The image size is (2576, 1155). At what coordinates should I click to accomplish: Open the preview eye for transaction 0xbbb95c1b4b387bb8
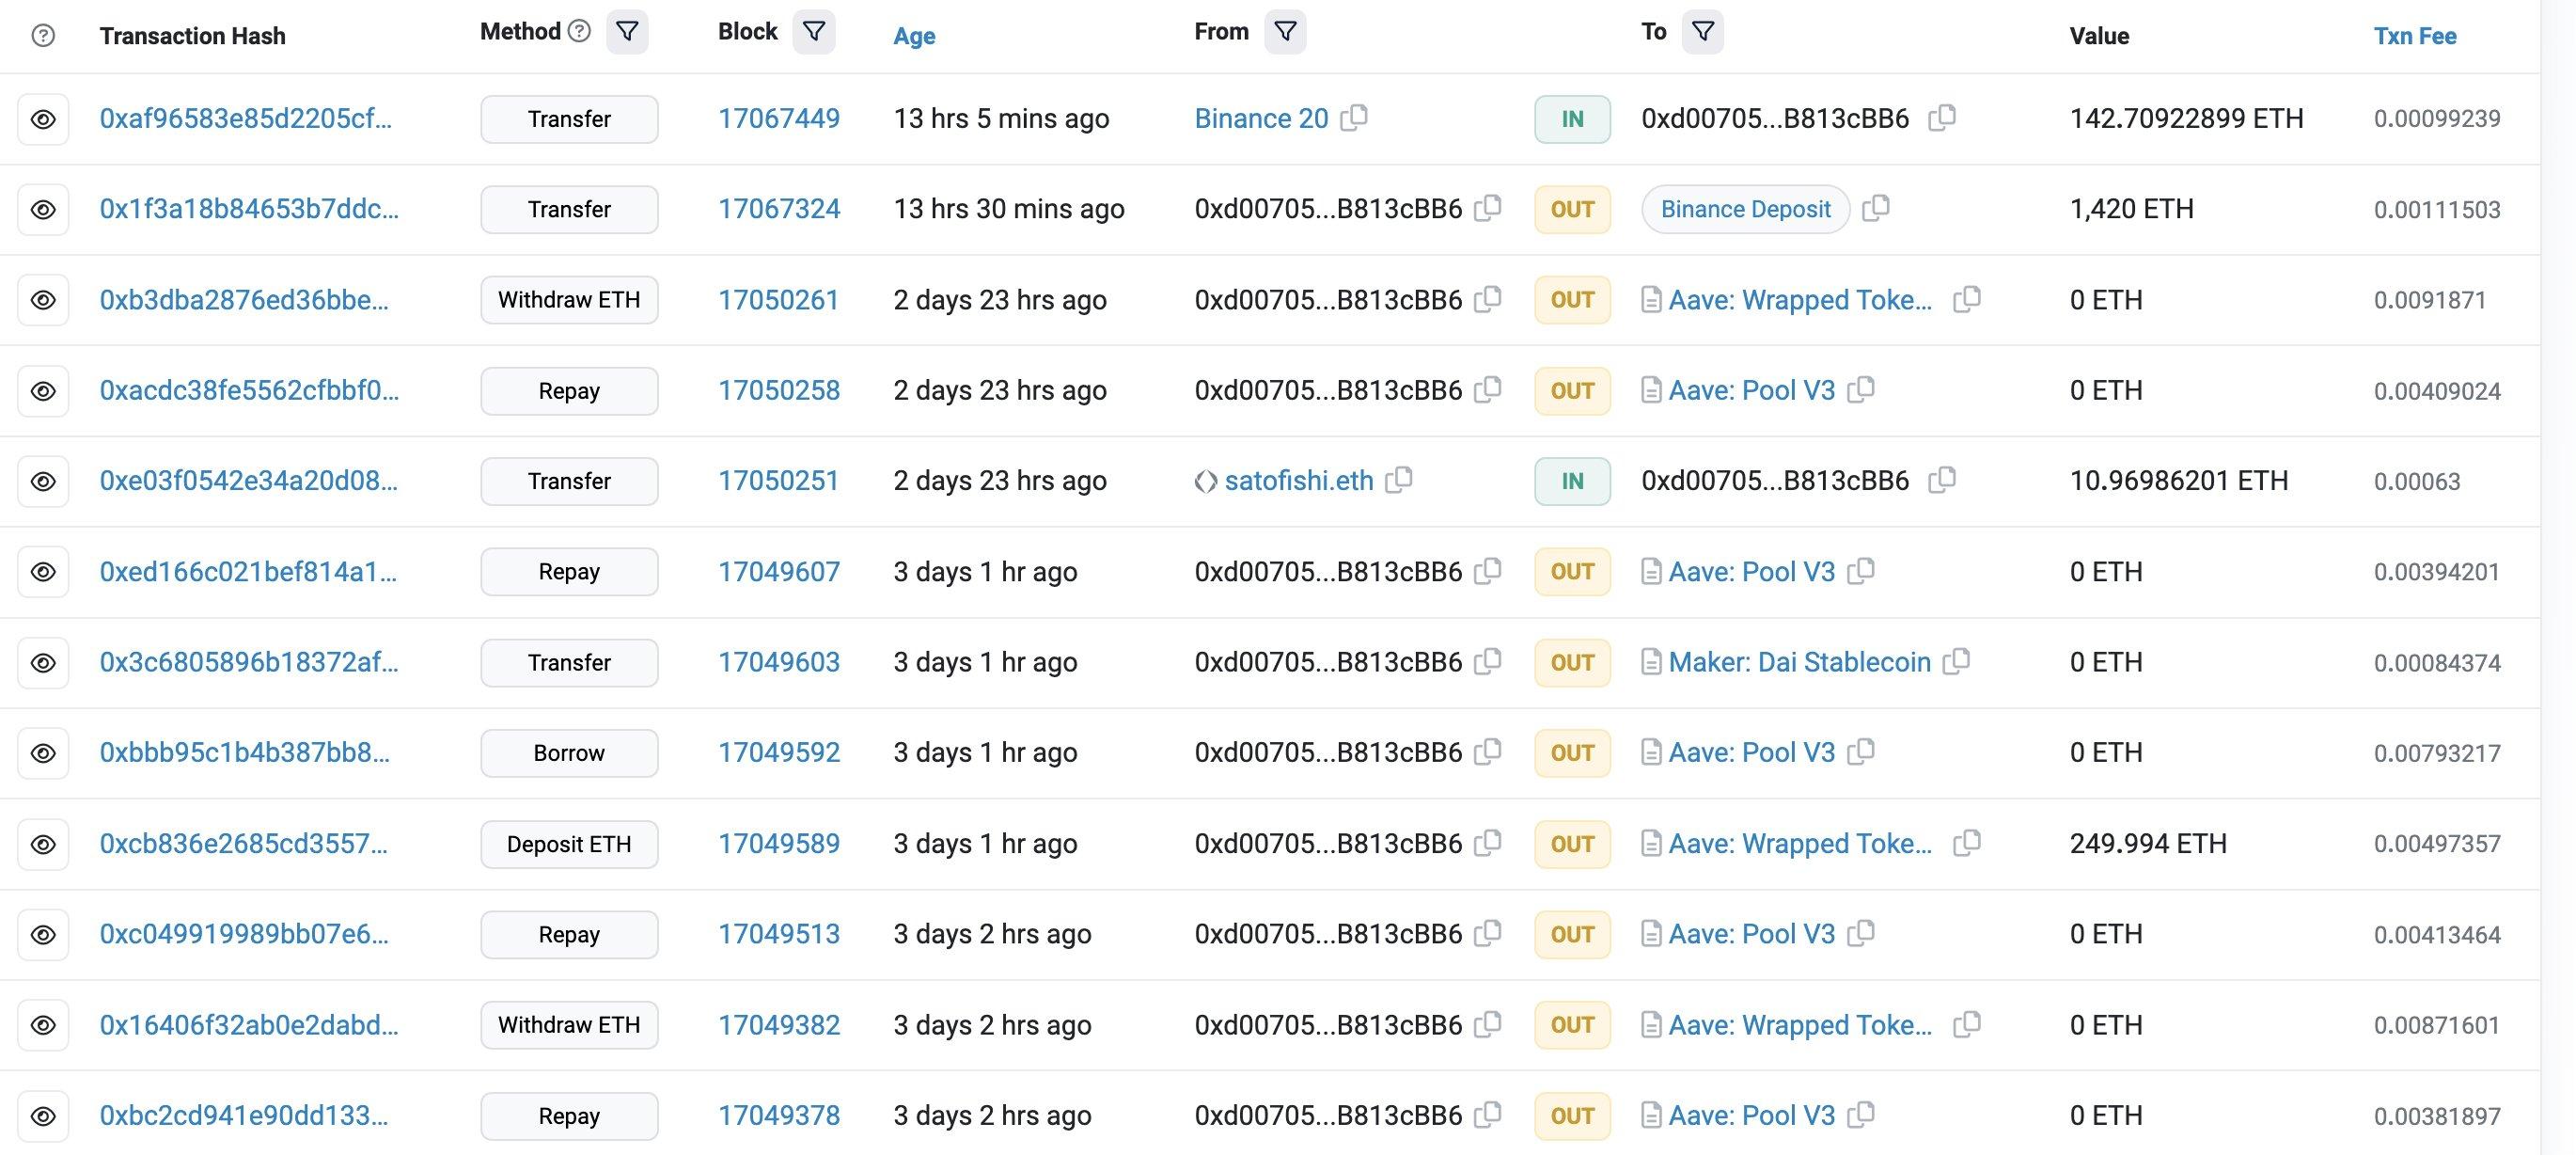42,752
